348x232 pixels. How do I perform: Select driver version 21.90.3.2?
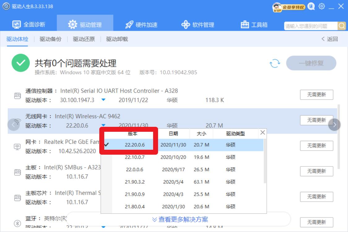point(135,182)
